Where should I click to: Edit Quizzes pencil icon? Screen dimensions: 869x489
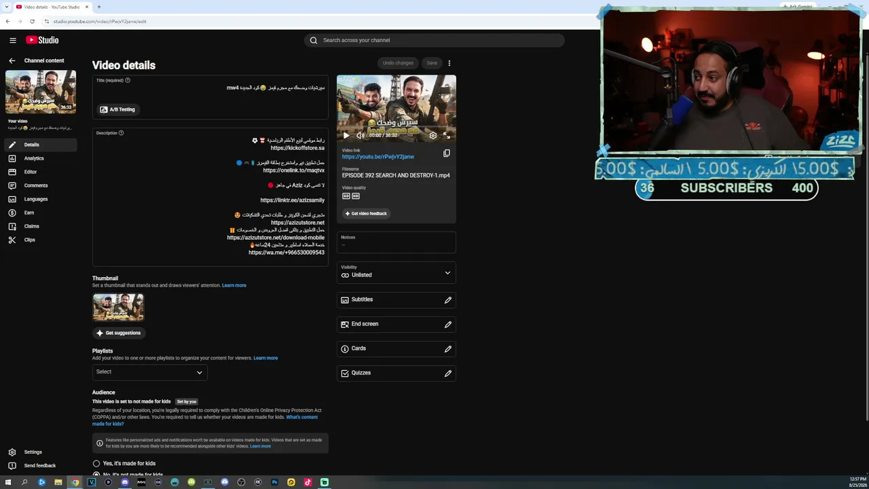pyautogui.click(x=448, y=373)
